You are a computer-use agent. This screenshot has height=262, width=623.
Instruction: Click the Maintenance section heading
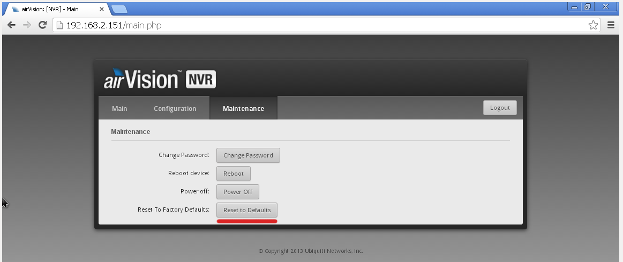tap(130, 132)
